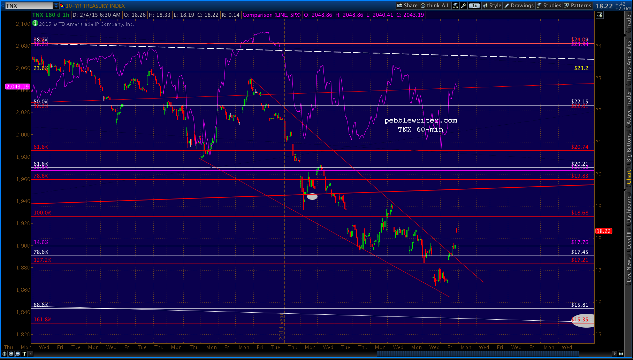
Task: Toggle the 1h timeframe button
Action: pyautogui.click(x=474, y=6)
